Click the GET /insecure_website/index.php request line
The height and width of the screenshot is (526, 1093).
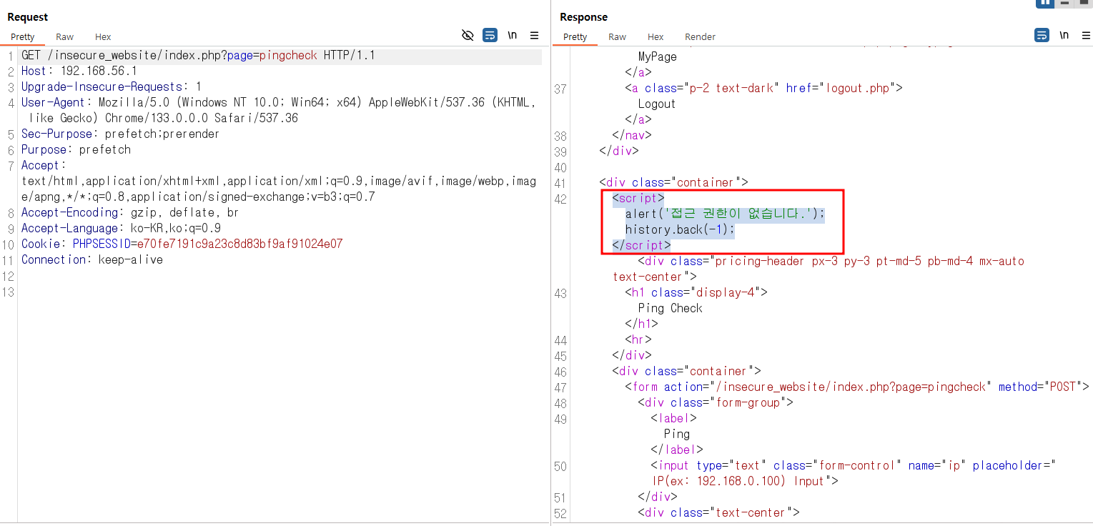pos(198,55)
